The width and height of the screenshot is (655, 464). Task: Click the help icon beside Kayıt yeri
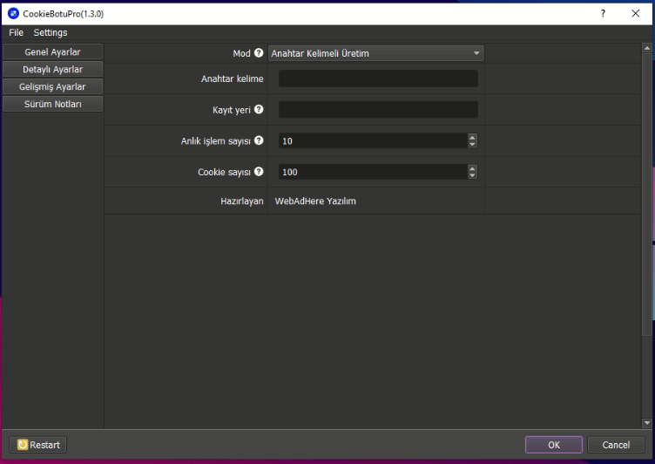pos(259,110)
